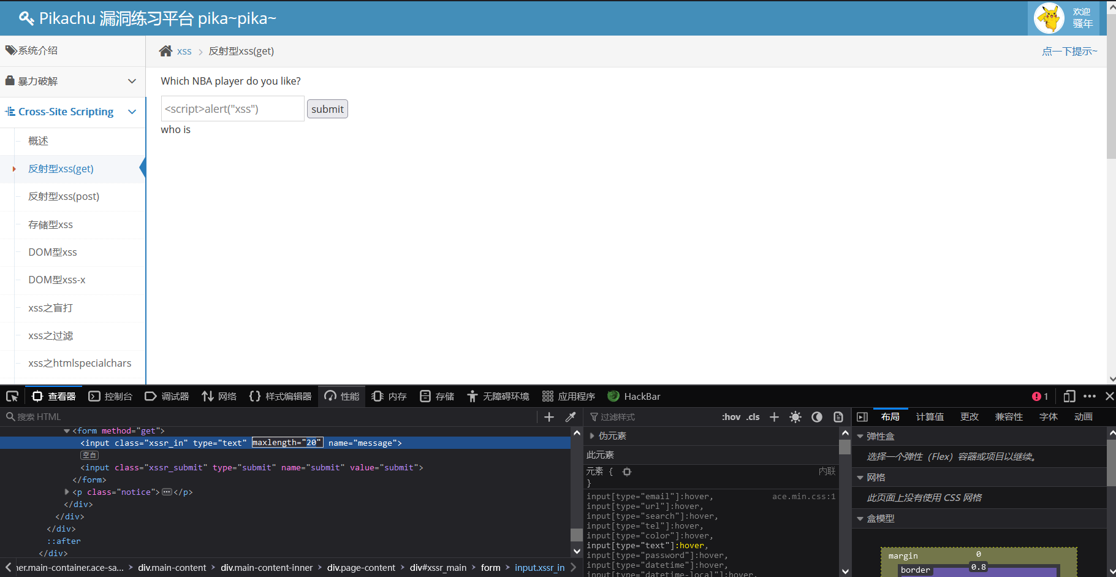Click the left breadcrumb navigation arrow
Screen dimensions: 1116x577
point(8,567)
